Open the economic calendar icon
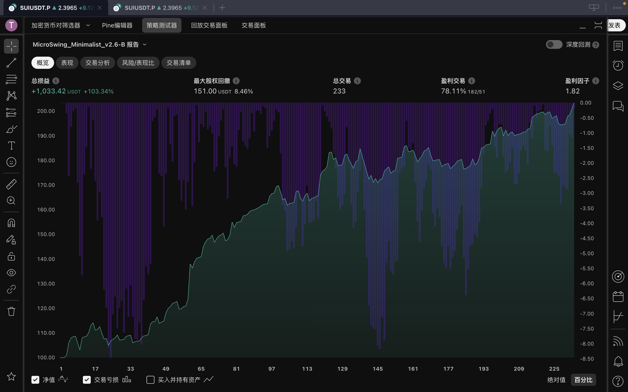Image resolution: width=628 pixels, height=392 pixels. (618, 297)
